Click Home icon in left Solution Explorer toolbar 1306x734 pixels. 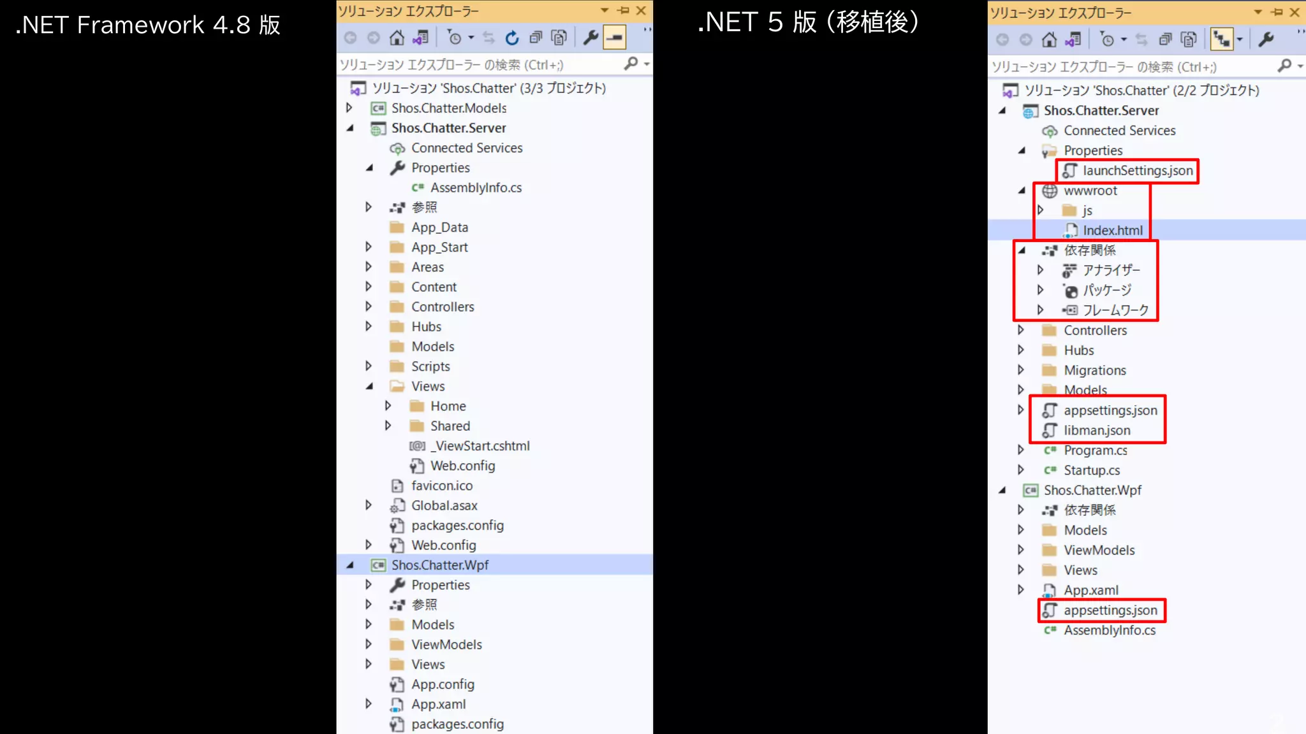(397, 38)
